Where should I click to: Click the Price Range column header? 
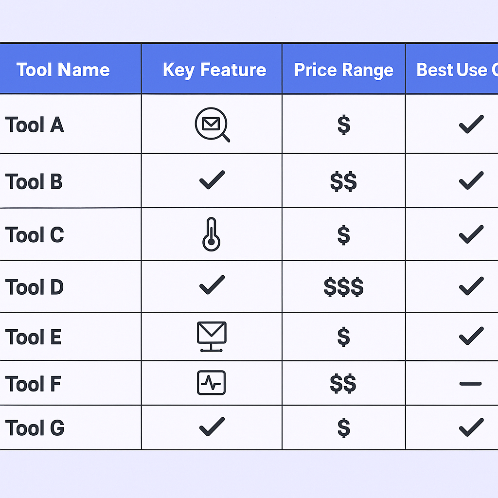pos(344,70)
